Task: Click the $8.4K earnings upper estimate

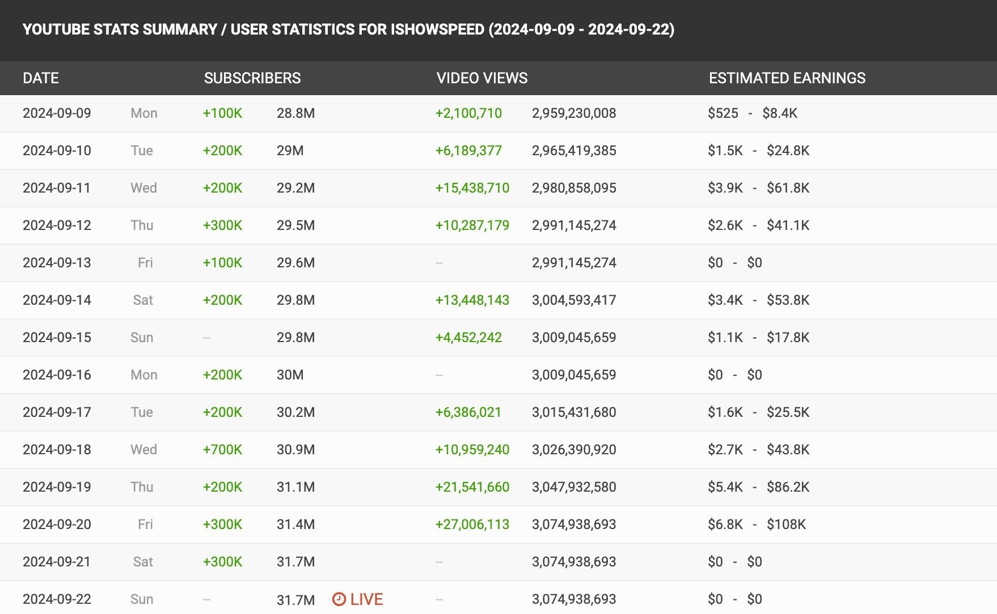Action: [780, 113]
